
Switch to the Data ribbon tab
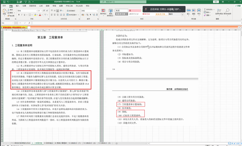pyautogui.click(x=48, y=6)
